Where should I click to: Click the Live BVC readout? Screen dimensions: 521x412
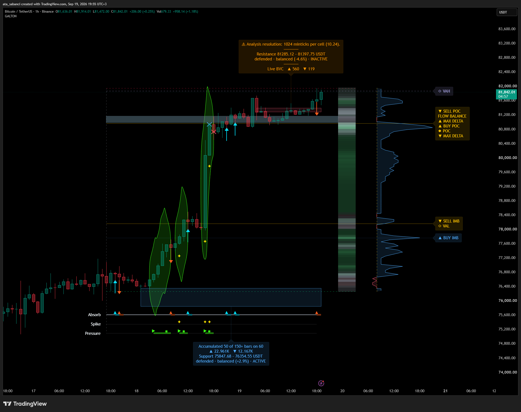pos(291,69)
